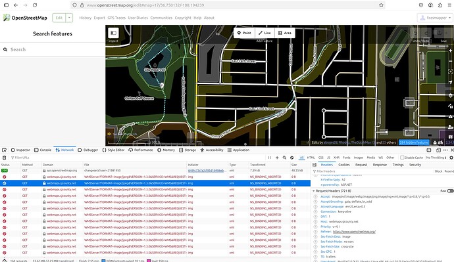Pause network recording in devtools
Screen dimensions: 454x262
click(x=270, y=158)
